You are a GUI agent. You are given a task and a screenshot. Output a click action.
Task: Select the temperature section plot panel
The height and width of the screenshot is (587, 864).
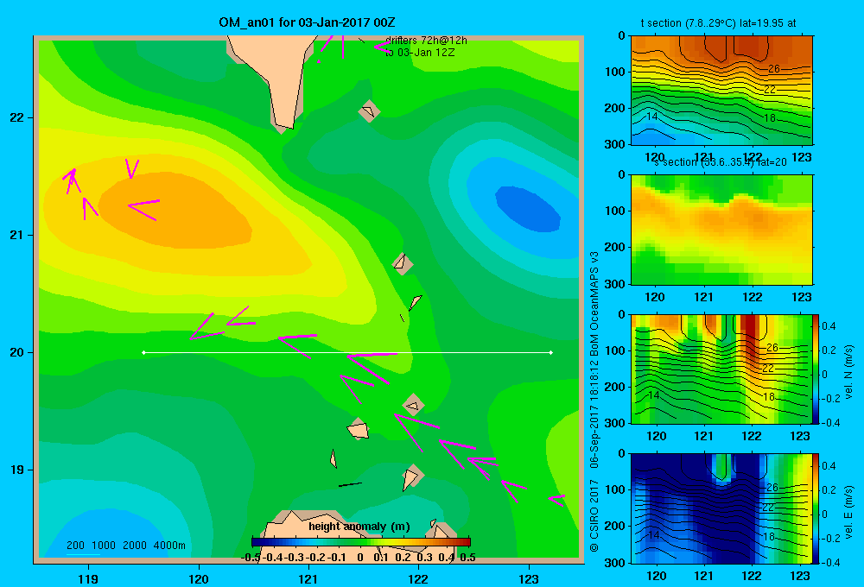(x=721, y=90)
